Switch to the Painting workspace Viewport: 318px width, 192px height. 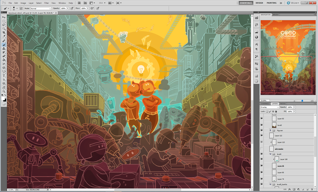(272, 3)
